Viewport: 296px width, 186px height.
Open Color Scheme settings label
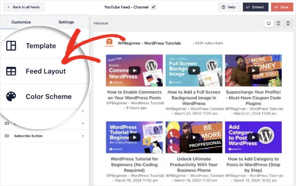point(49,97)
